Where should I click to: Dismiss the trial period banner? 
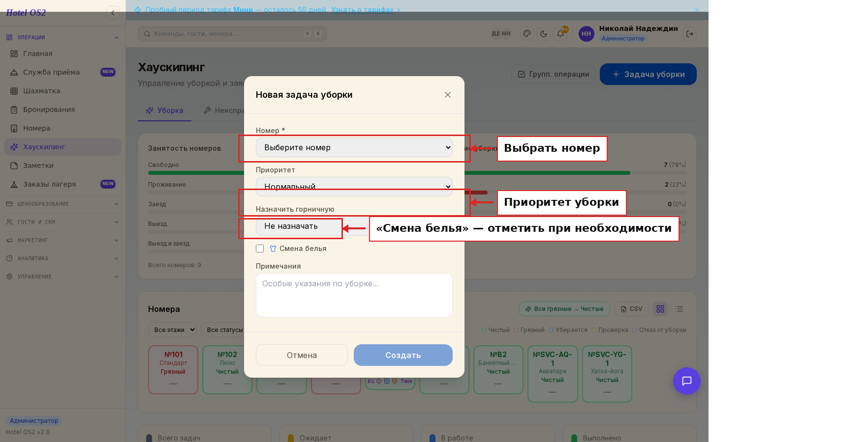(x=697, y=10)
